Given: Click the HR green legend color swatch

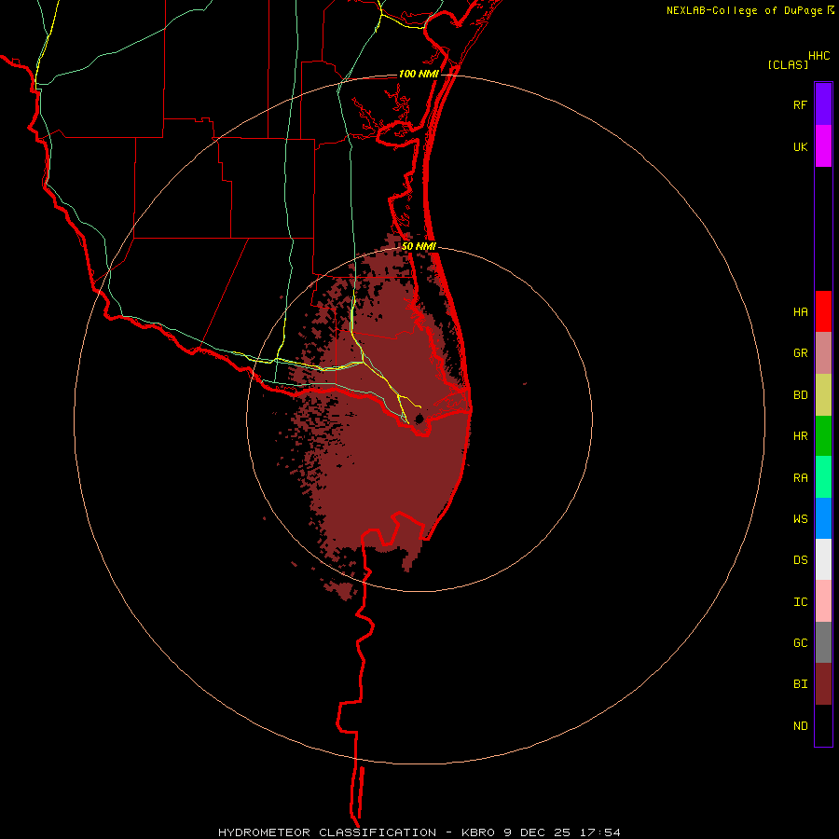Looking at the screenshot, I should (823, 436).
